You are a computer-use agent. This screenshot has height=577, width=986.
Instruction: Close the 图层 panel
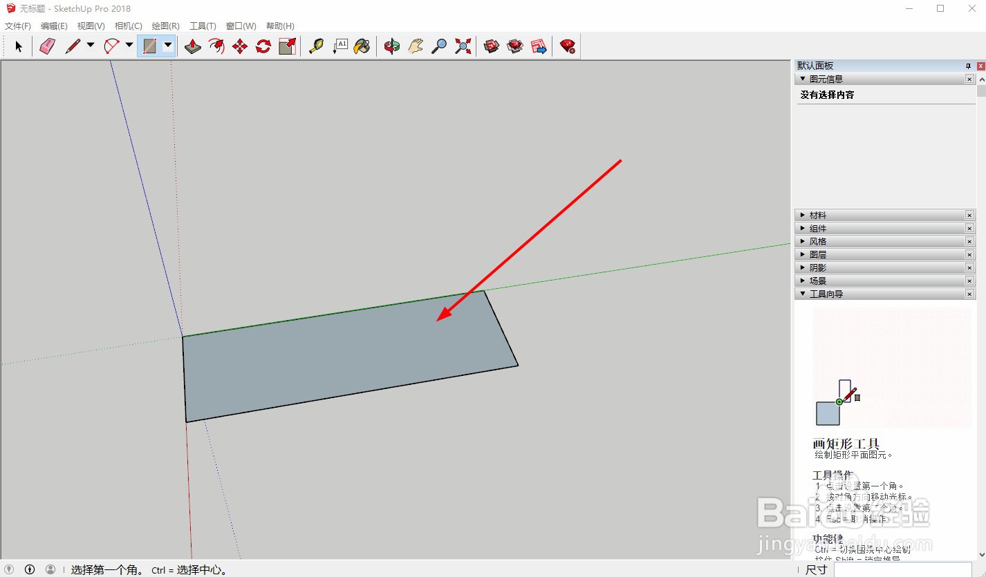point(969,255)
